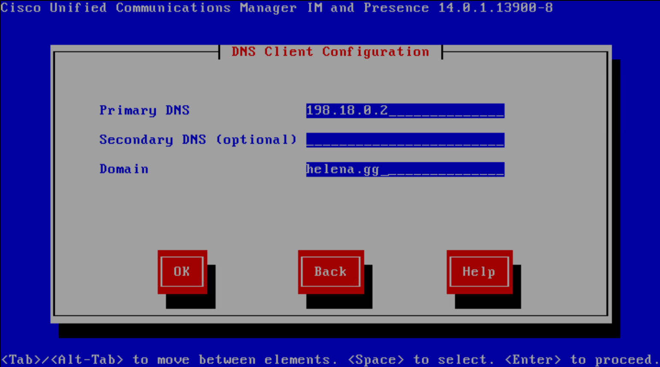
Task: Go to previous screen with Back
Action: pos(331,272)
